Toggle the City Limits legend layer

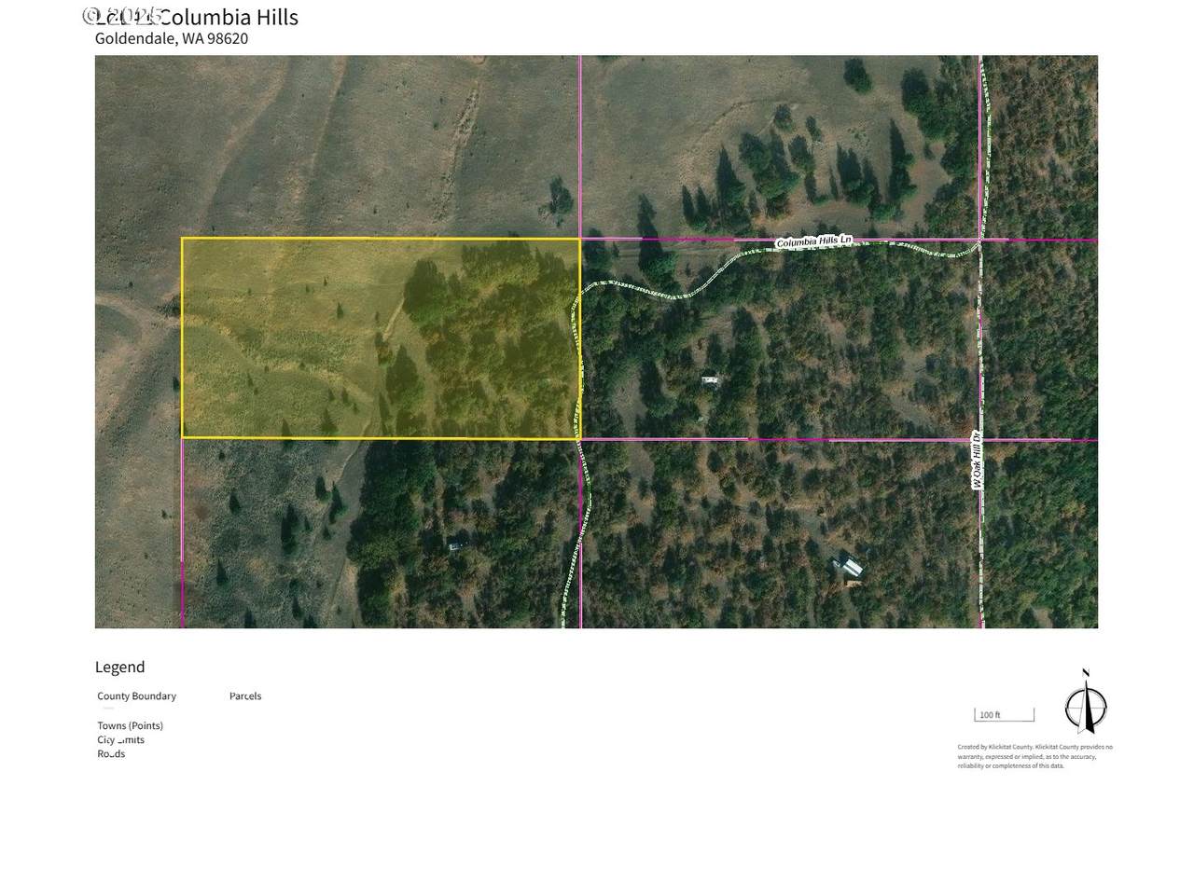[x=121, y=739]
